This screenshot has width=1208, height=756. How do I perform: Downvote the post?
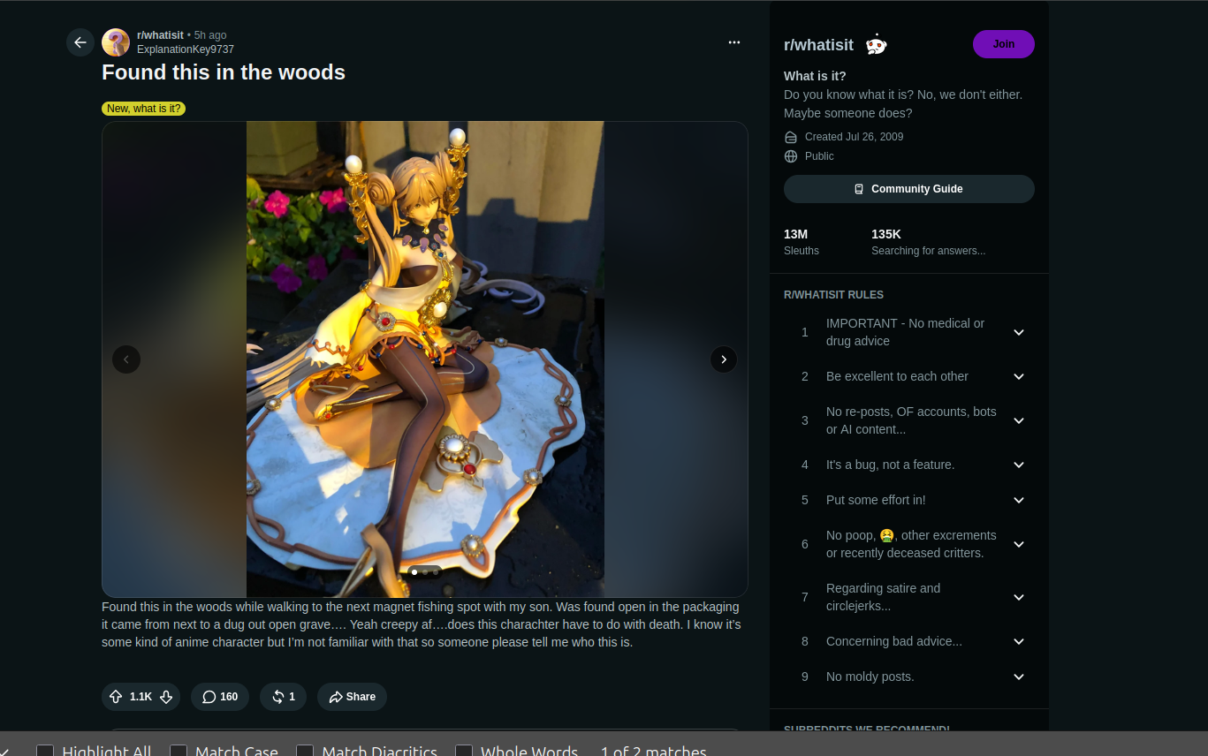pos(166,697)
